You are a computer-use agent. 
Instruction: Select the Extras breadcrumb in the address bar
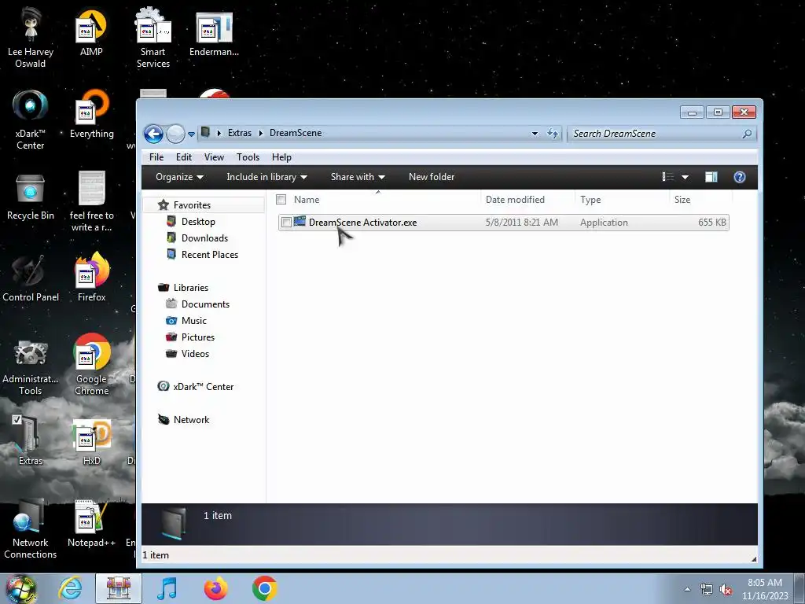pyautogui.click(x=240, y=133)
